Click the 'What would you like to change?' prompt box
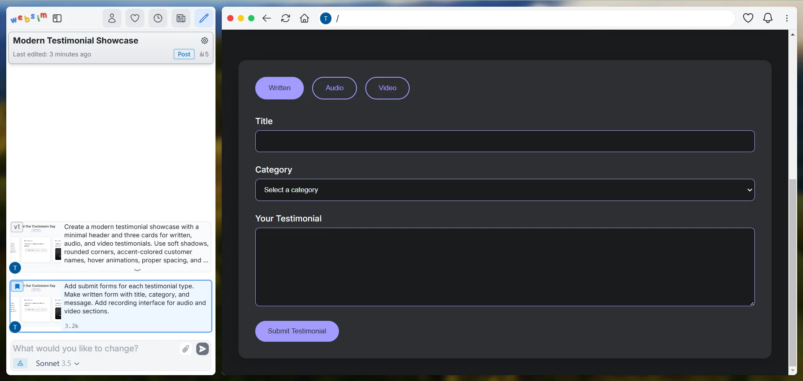 point(95,348)
